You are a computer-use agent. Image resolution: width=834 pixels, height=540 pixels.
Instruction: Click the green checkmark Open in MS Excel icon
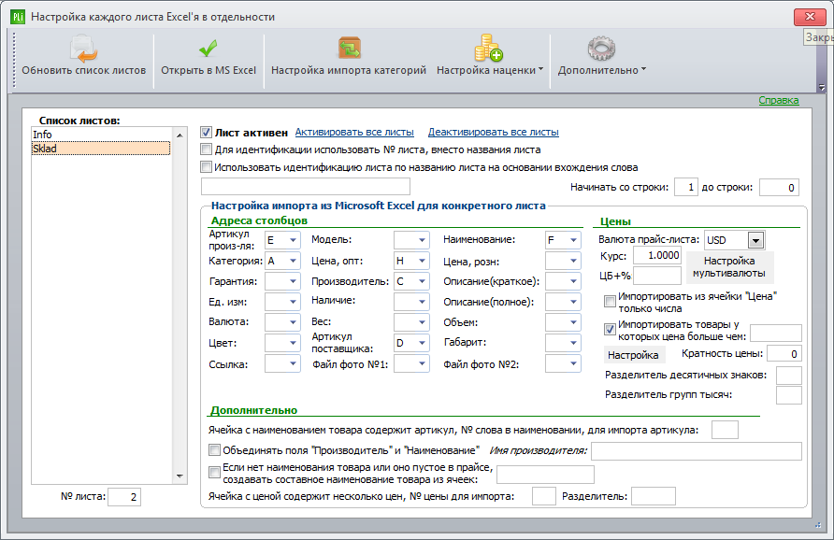[208, 49]
